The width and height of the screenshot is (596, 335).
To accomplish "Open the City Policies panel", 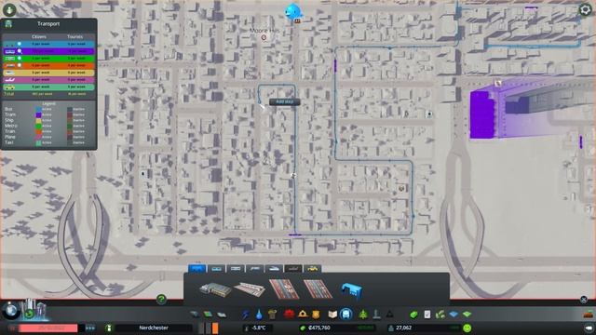I will click(x=427, y=315).
